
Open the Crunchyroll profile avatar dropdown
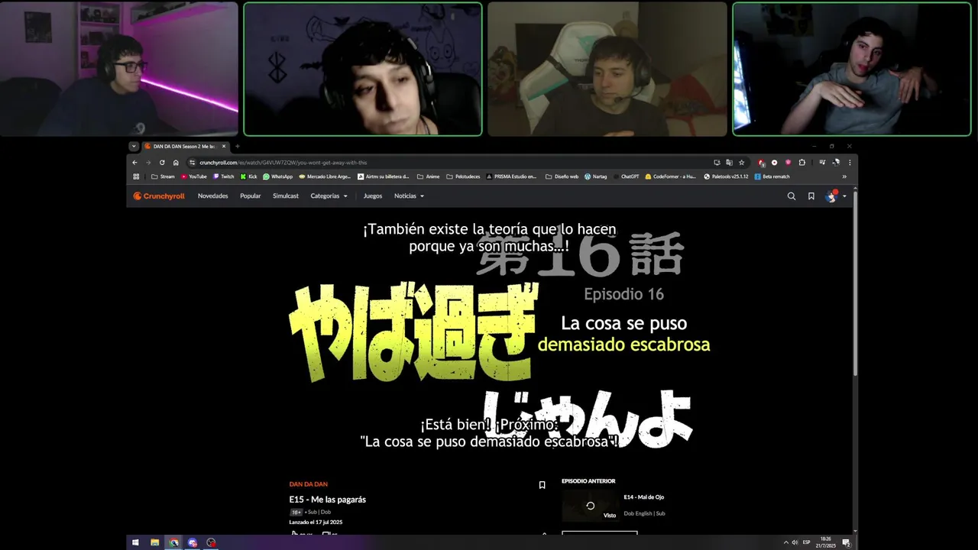click(x=835, y=196)
